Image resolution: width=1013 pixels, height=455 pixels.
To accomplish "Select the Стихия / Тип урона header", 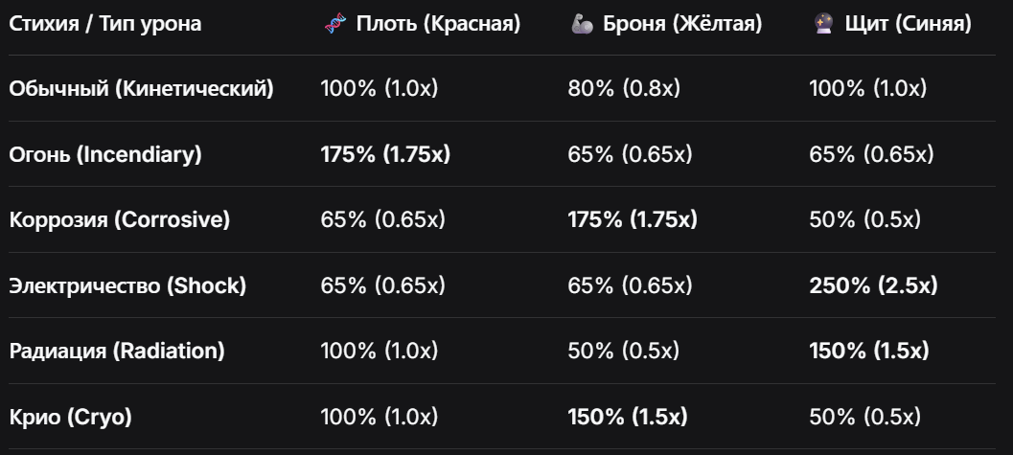I will coord(105,24).
